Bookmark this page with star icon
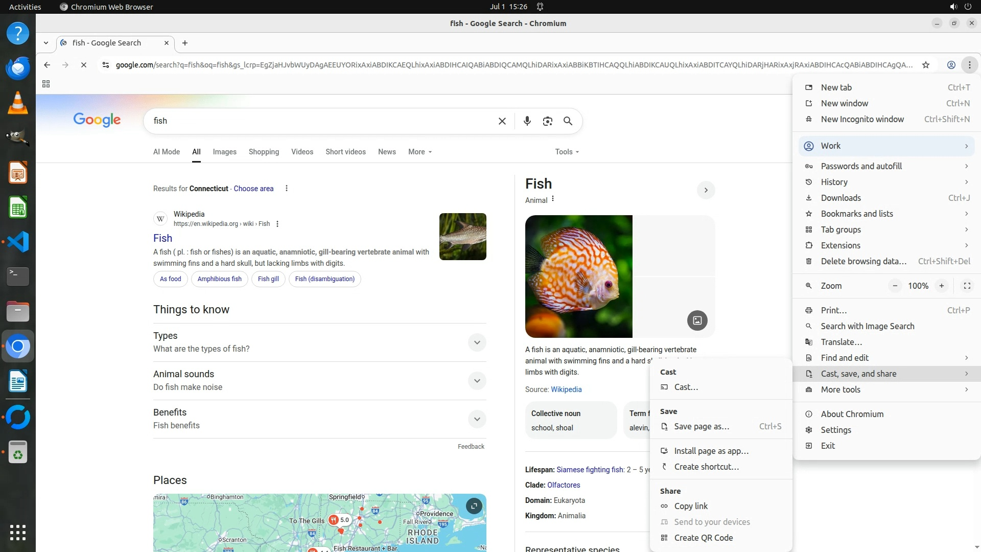 point(926,65)
